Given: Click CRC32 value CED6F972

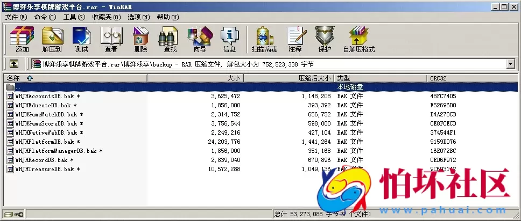Looking at the screenshot, I should point(443,160).
